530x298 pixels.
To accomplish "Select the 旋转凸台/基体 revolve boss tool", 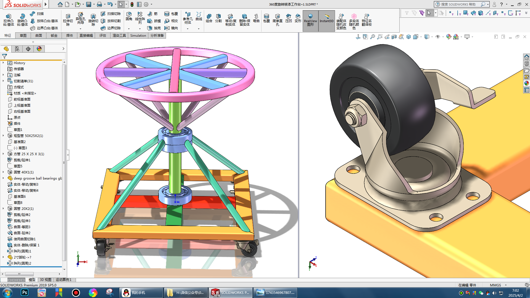I will click(22, 20).
